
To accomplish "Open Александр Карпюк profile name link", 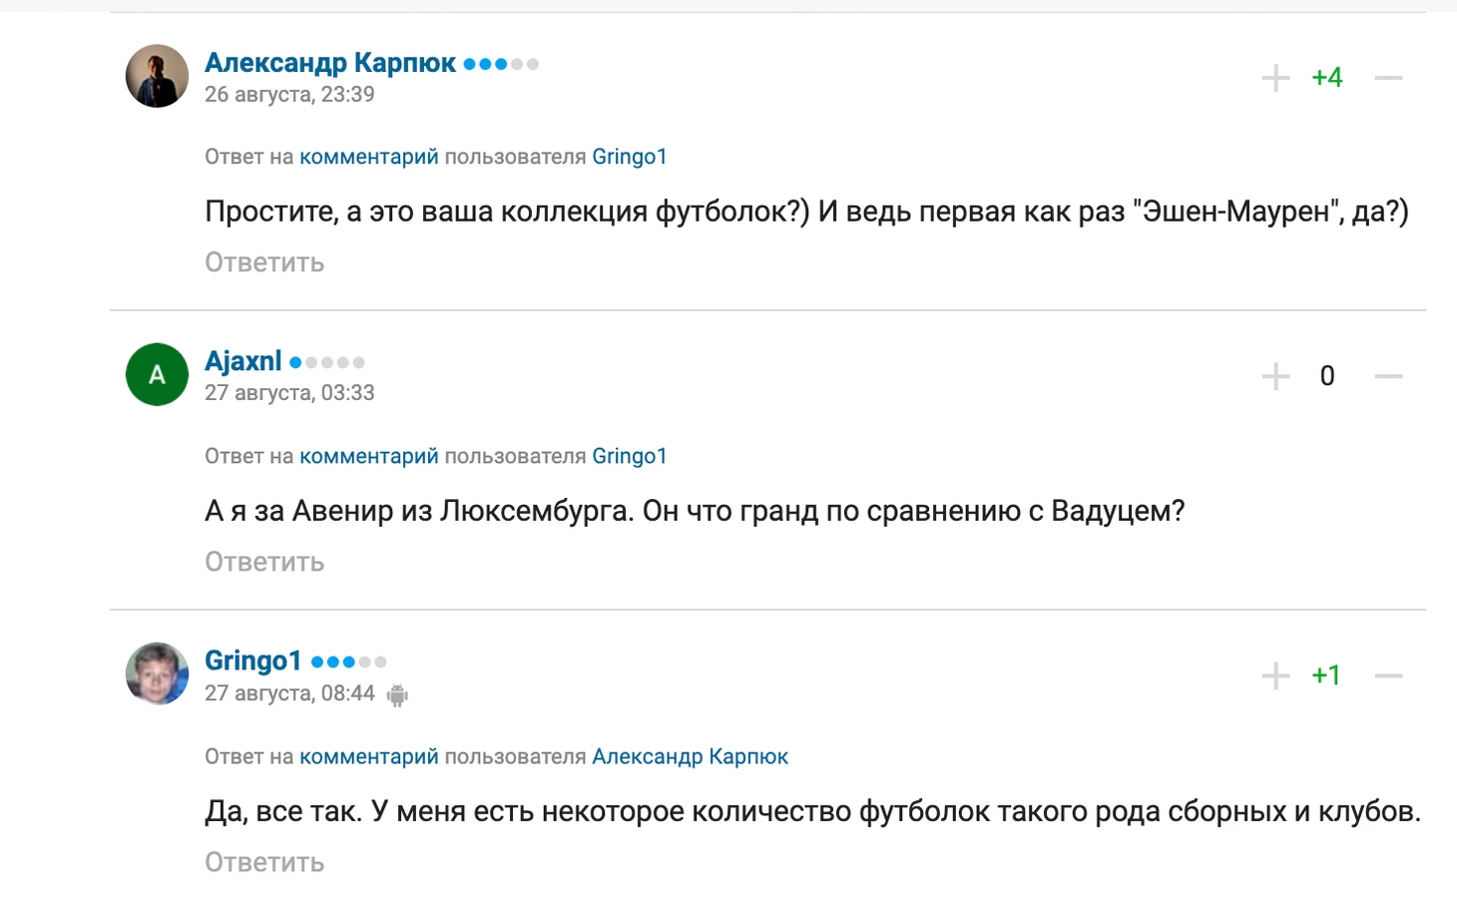I will click(x=329, y=63).
